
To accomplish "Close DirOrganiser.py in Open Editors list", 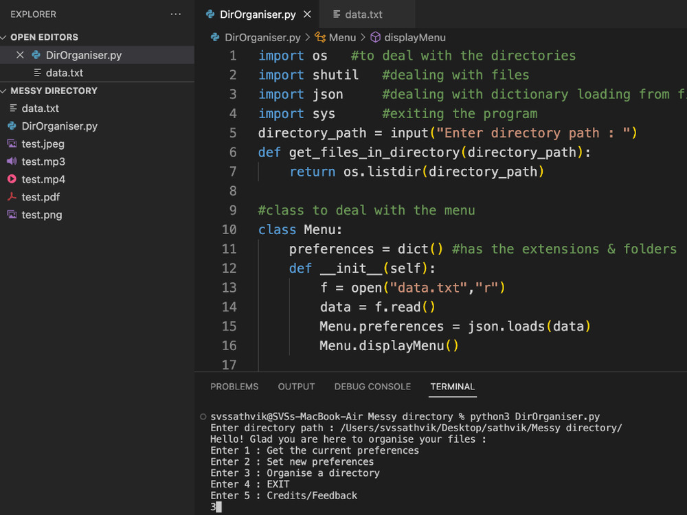I will pyautogui.click(x=20, y=55).
